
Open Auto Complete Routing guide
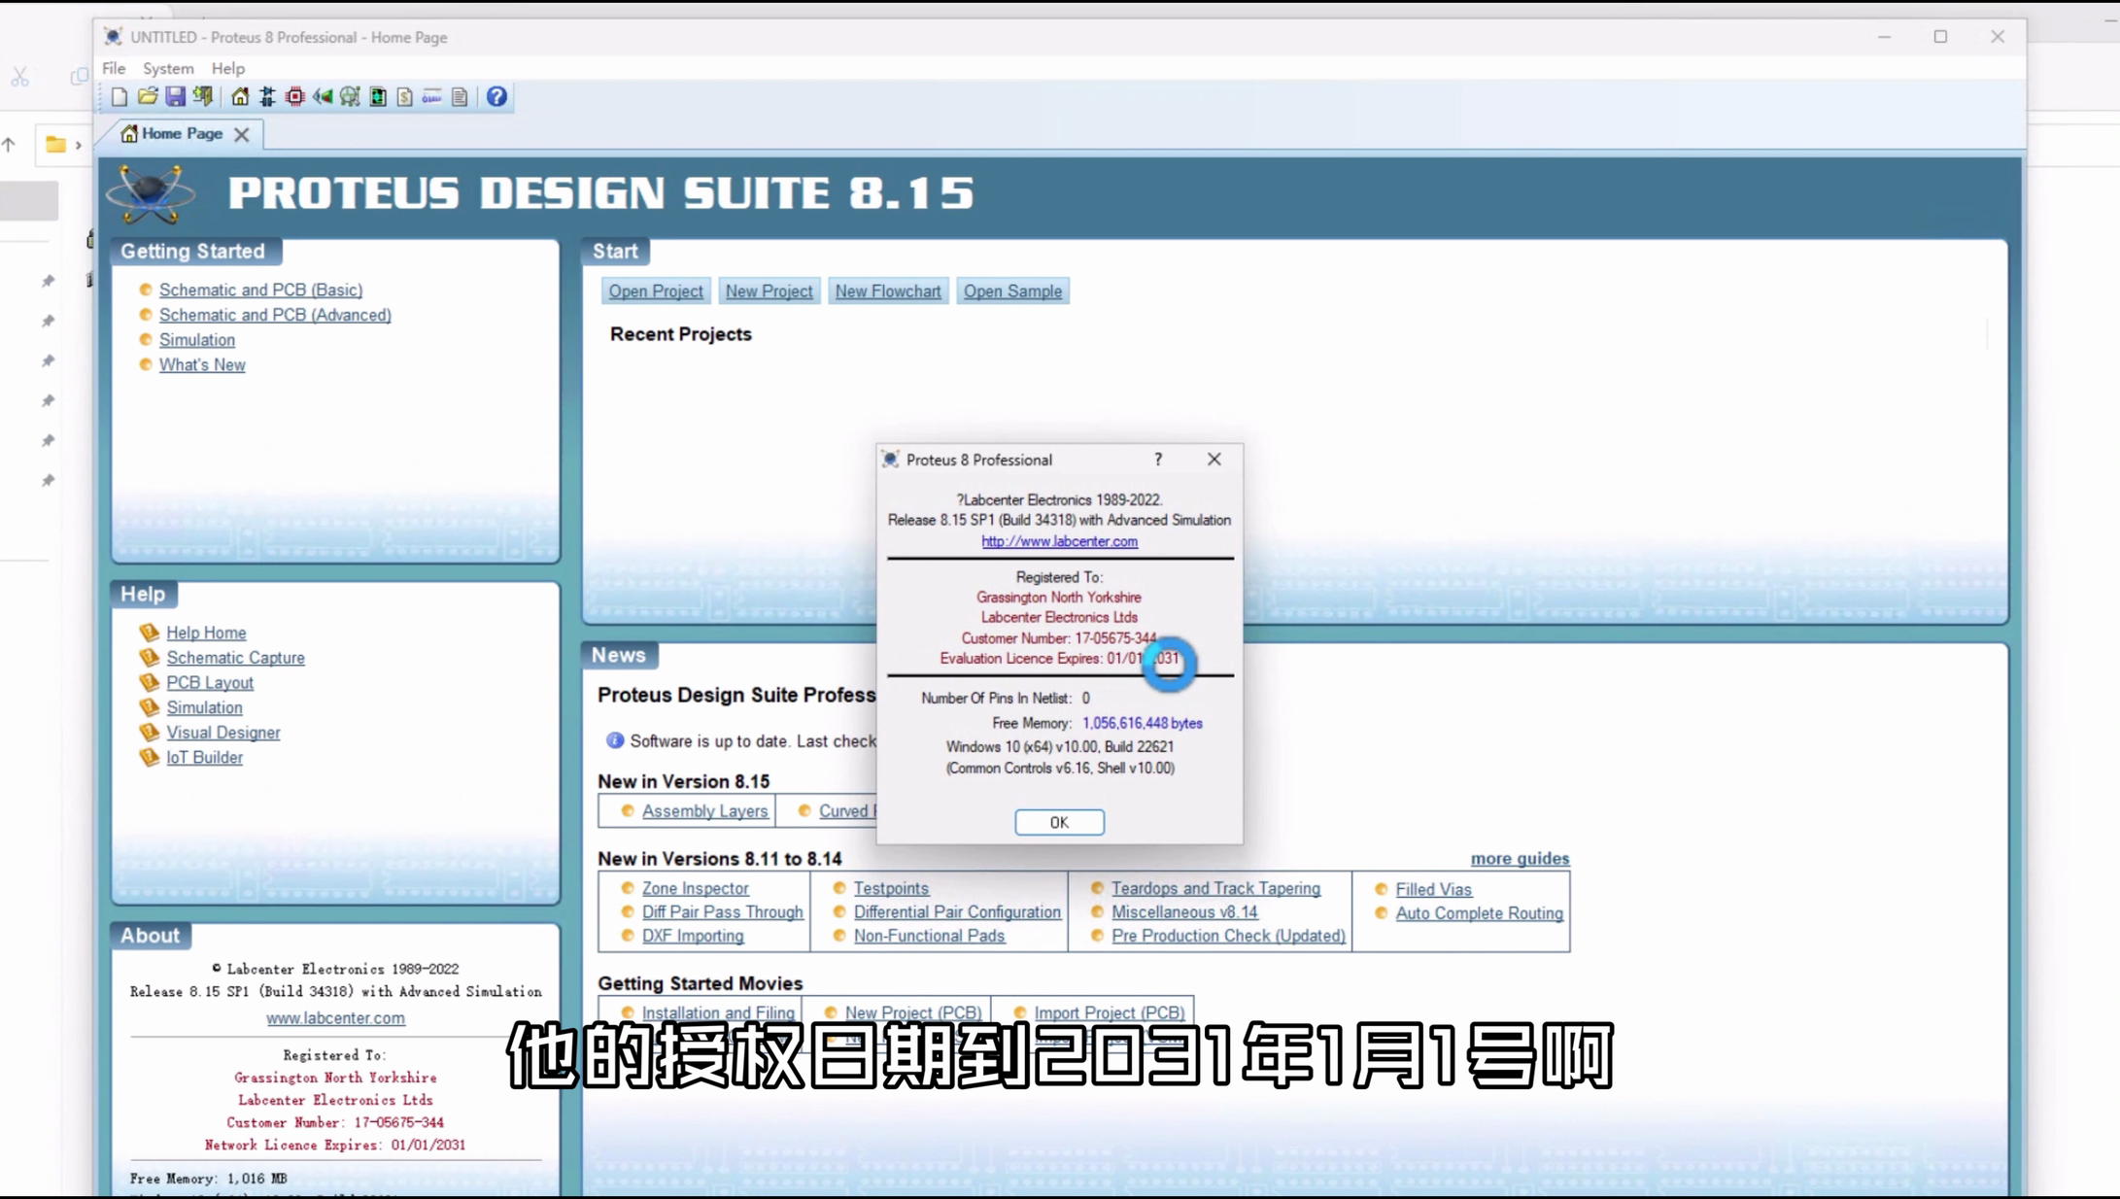(1479, 913)
